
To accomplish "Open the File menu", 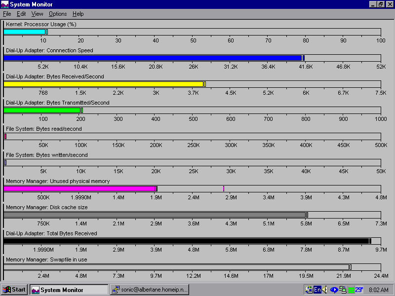I will pos(7,14).
